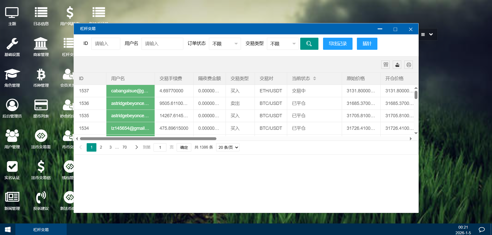Expand the 订单状态 order status dropdown
The height and width of the screenshot is (235, 492).
click(225, 44)
